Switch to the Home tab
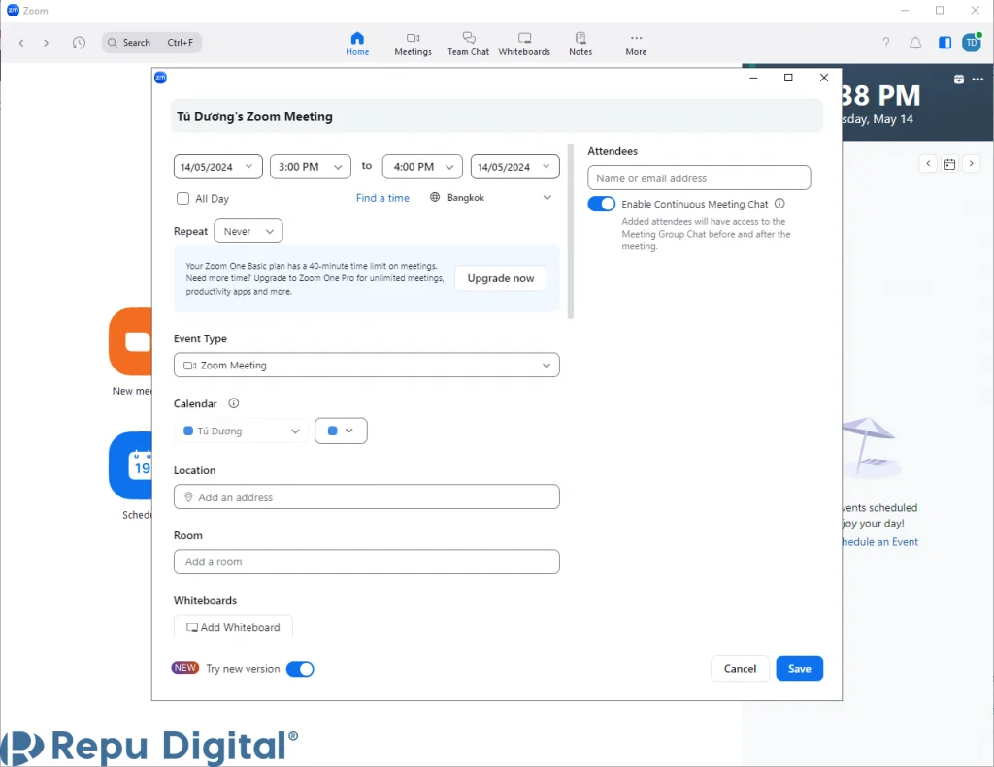This screenshot has height=767, width=994. (x=357, y=44)
